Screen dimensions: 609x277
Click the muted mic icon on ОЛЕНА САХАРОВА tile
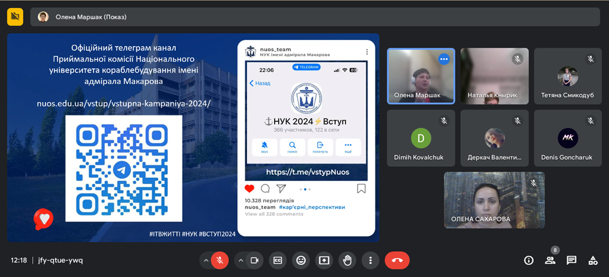tap(533, 183)
